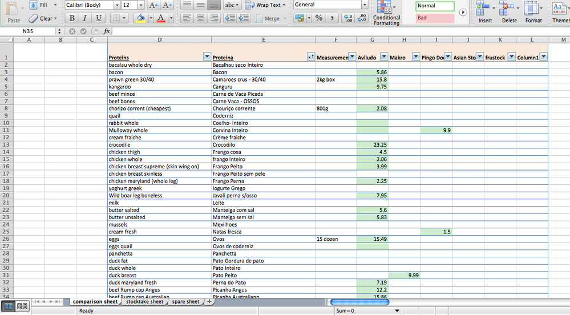This screenshot has height=315, width=570.
Task: Apply yellow fill color paint bucket
Action: point(140,18)
